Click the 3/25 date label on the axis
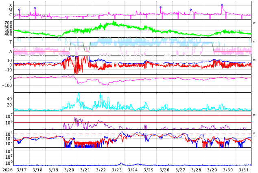This screenshot has height=173, width=258. coord(149,170)
